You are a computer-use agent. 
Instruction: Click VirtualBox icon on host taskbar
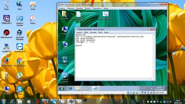(x=71, y=101)
